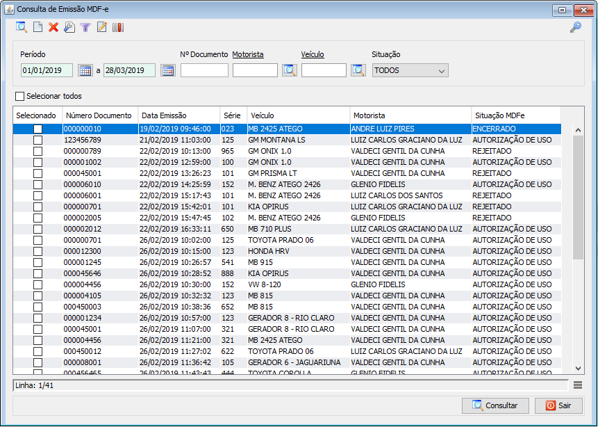The image size is (598, 427).
Task: Click the underlined Veículo label link
Action: tap(313, 54)
